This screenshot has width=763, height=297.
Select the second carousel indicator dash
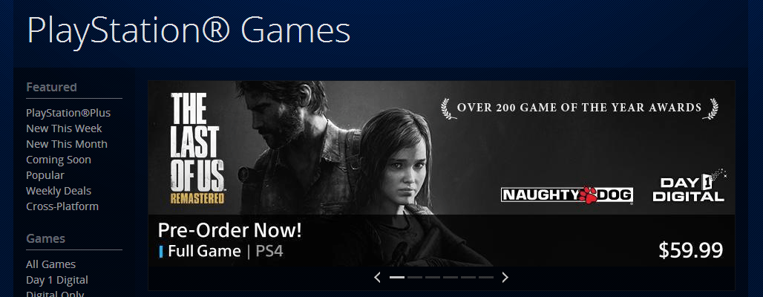coord(415,277)
